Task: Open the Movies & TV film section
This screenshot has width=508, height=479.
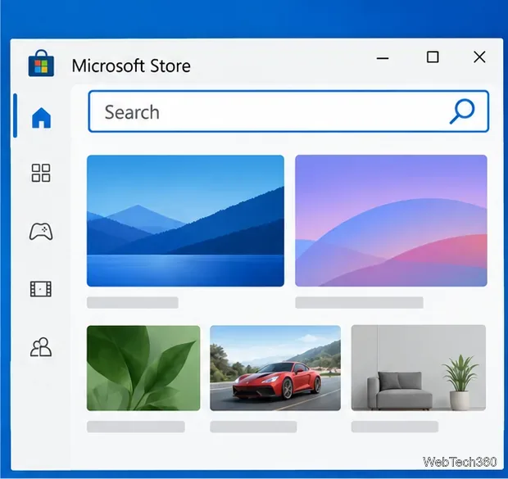Action: 41,289
